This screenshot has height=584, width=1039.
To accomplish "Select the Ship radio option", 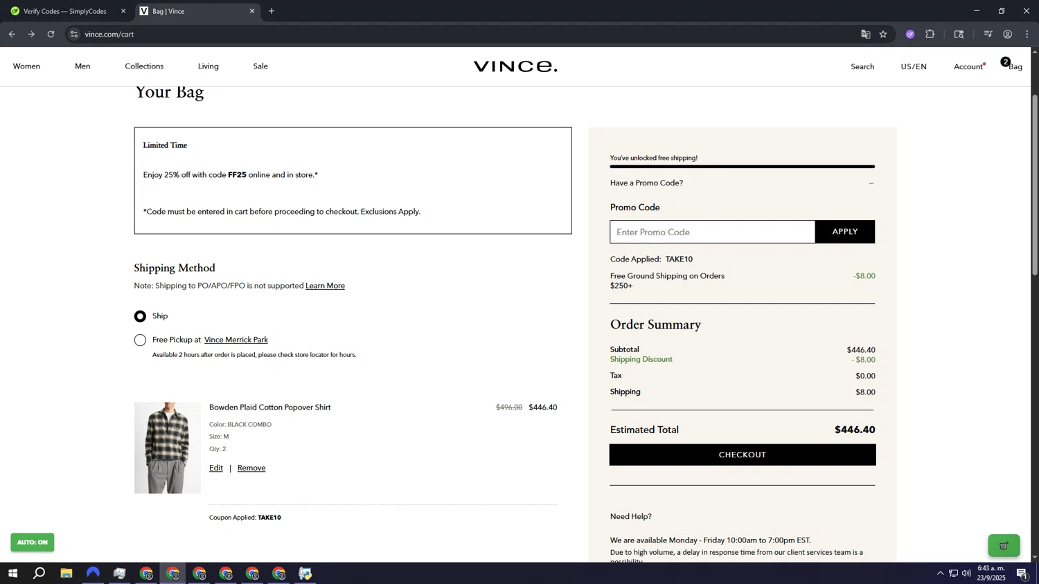I will [x=140, y=316].
